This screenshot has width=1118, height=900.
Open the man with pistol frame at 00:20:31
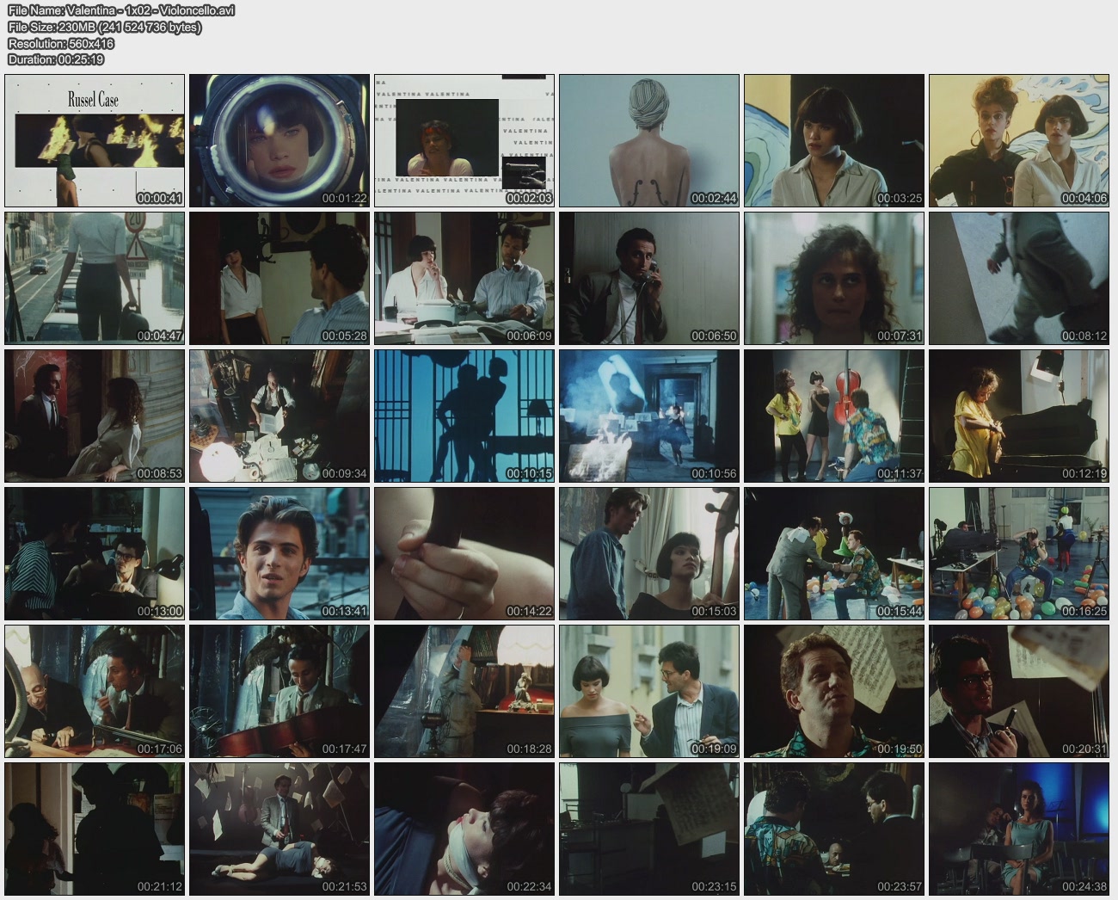(1019, 691)
